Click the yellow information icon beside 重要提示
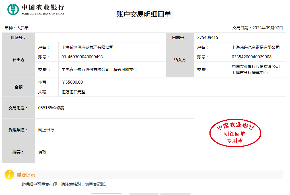The height and width of the screenshot is (195, 290). click(x=9, y=175)
